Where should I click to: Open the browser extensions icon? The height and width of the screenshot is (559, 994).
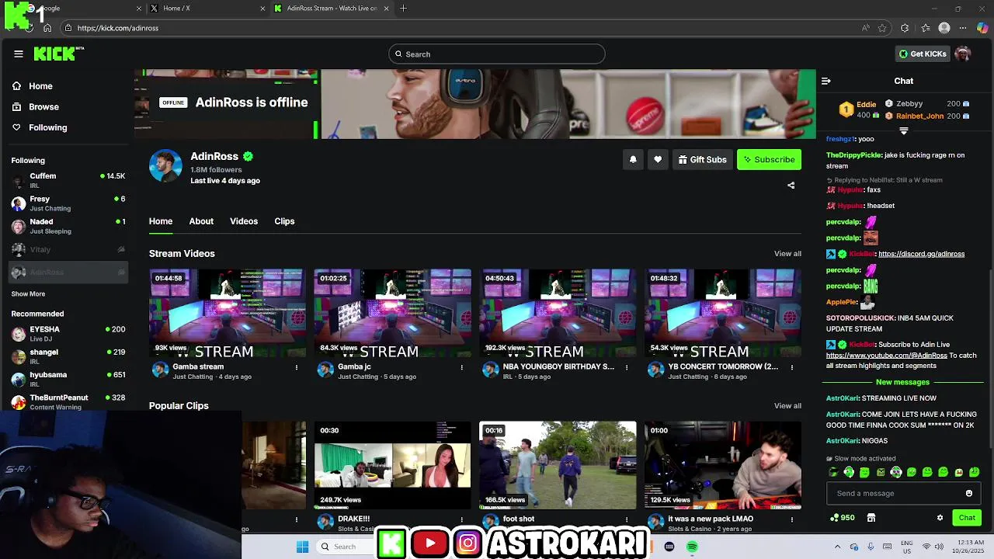[x=905, y=28]
